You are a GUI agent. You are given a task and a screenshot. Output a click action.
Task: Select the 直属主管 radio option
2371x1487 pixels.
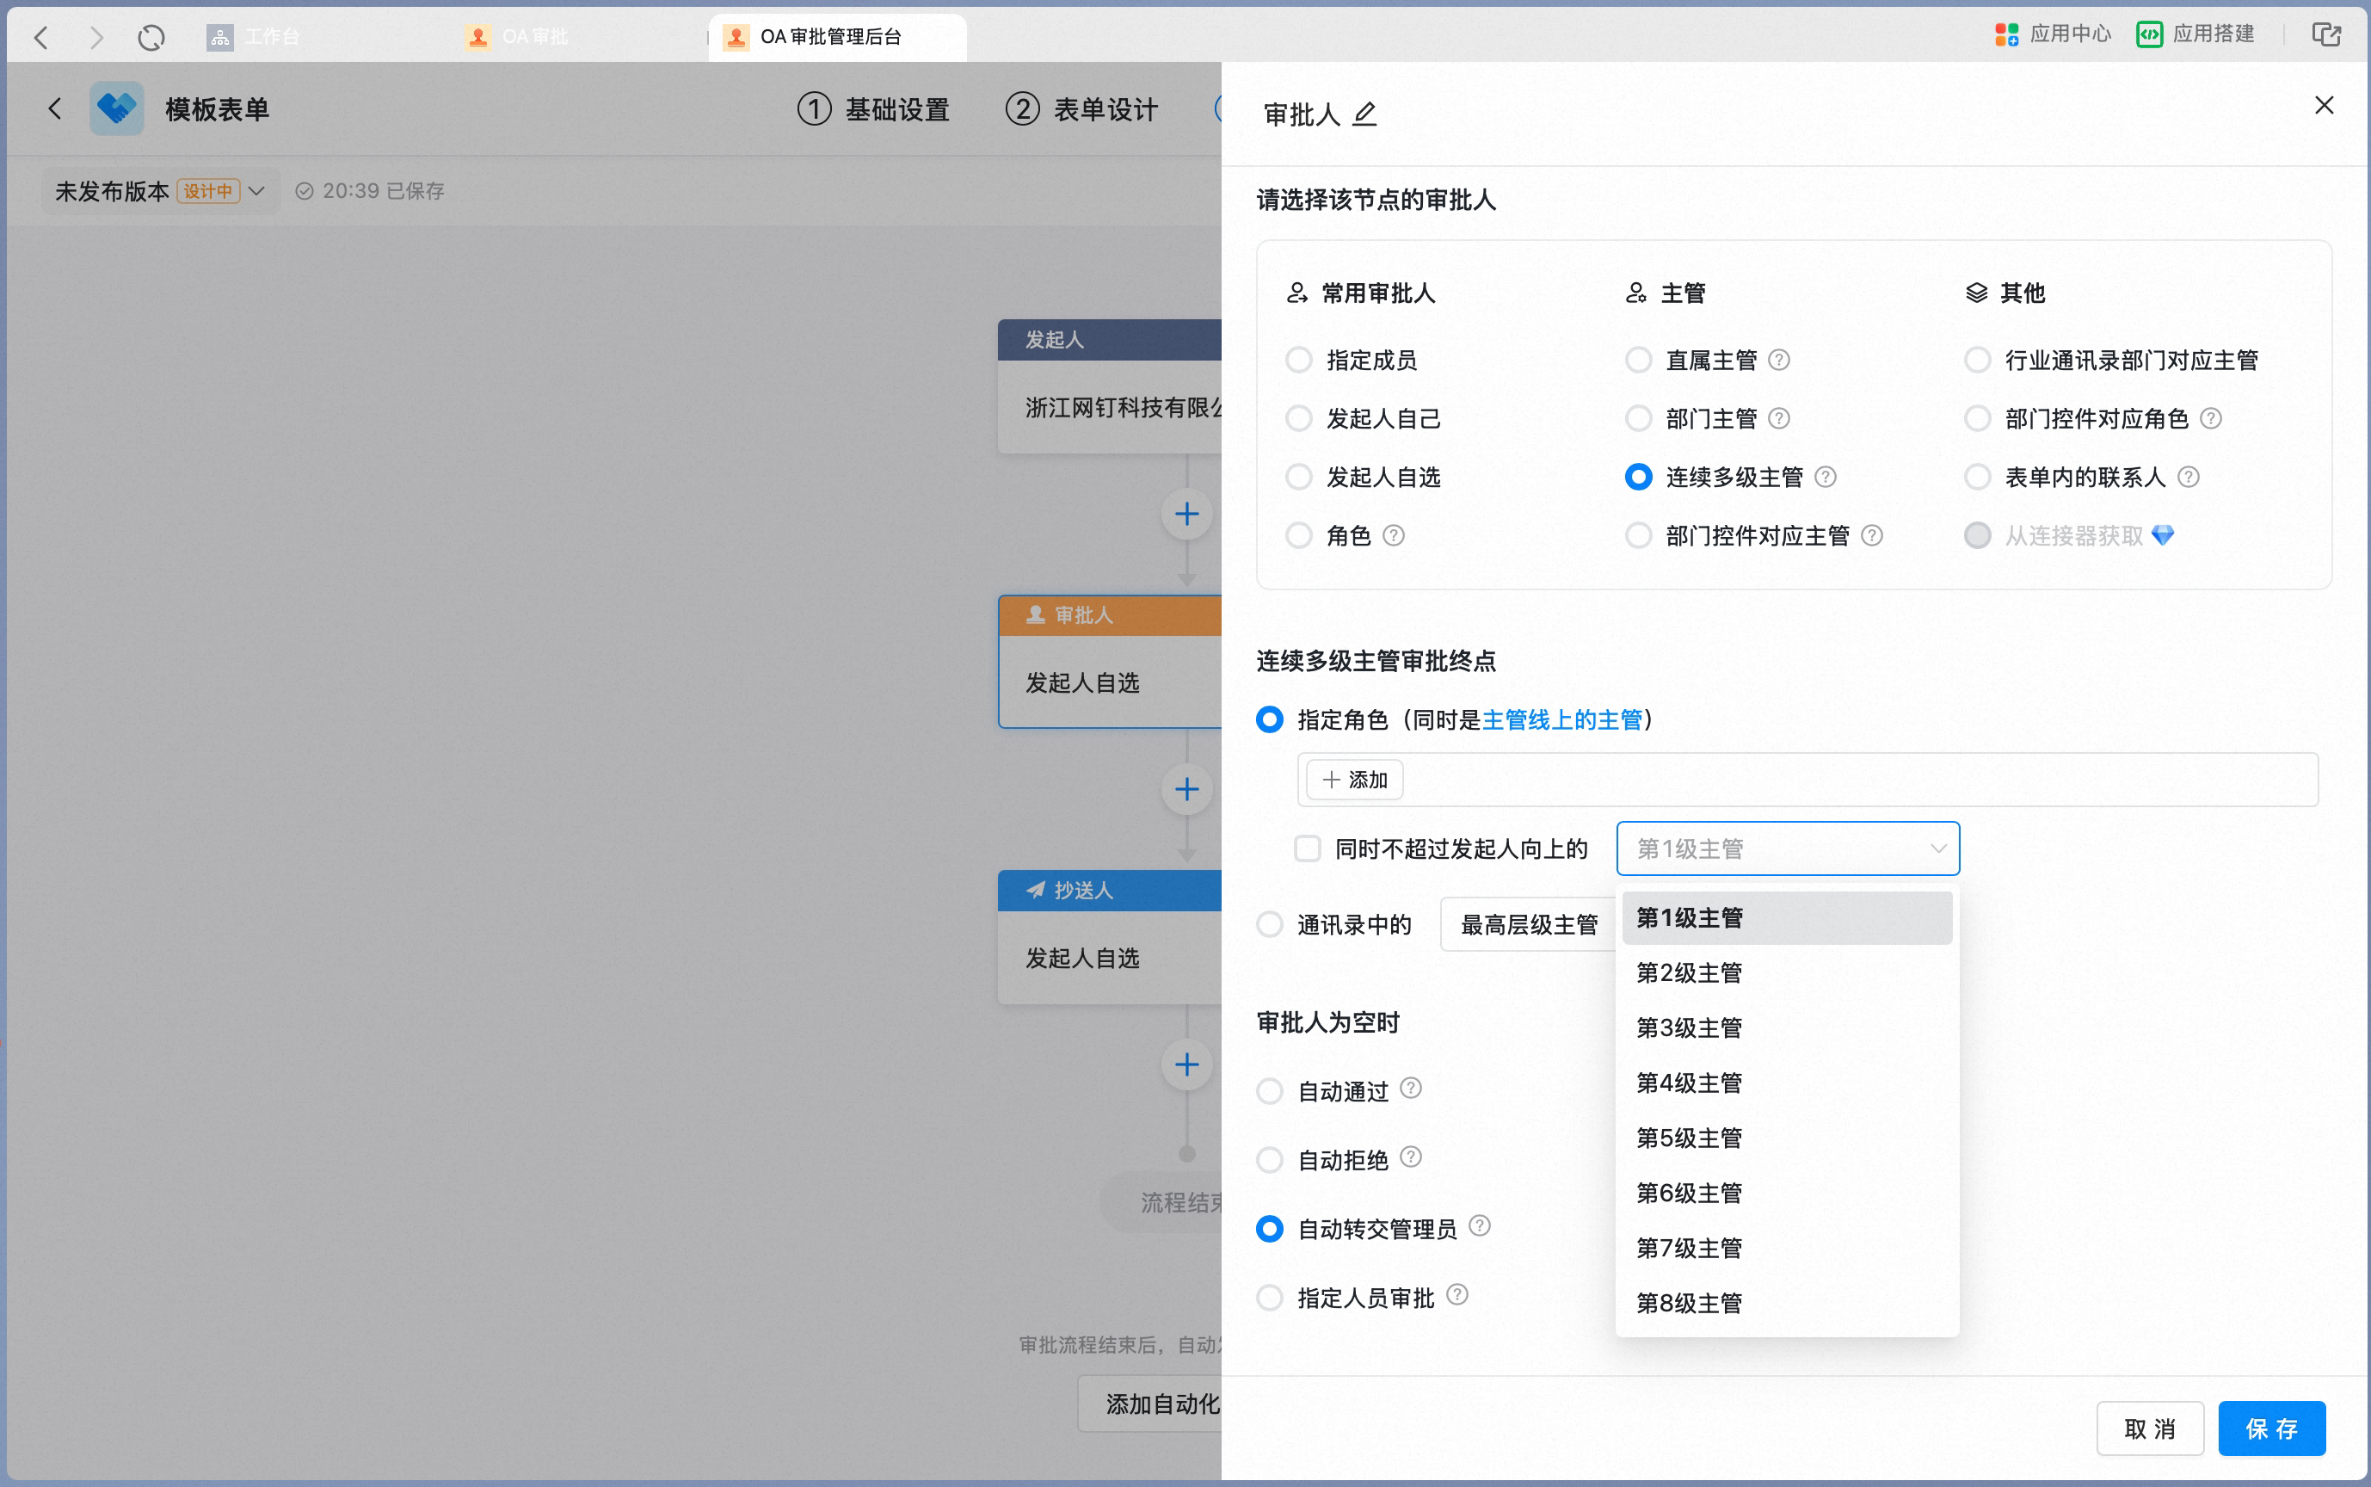point(1638,360)
